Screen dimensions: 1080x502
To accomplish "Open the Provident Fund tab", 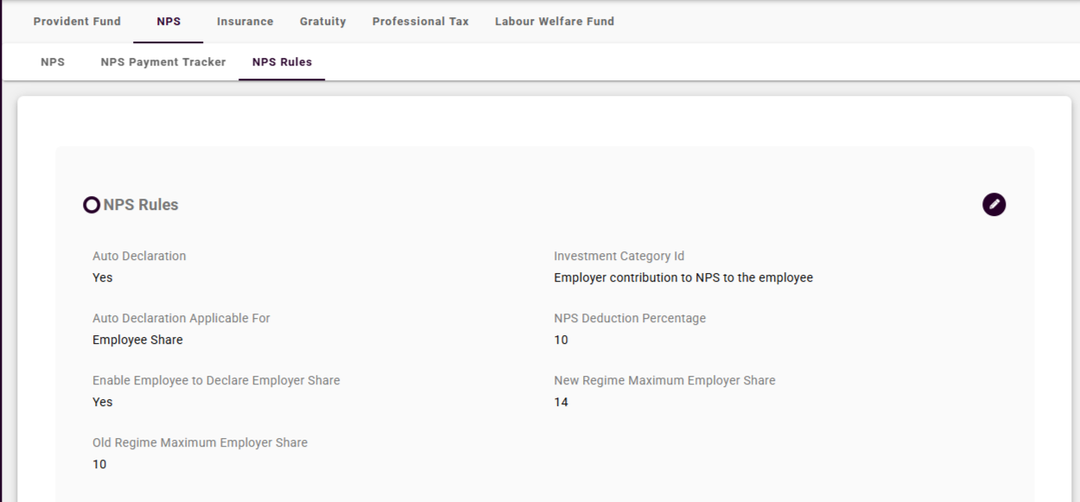I will click(x=77, y=22).
